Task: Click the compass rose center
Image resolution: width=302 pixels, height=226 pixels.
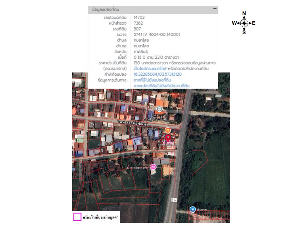Action: [x=244, y=23]
